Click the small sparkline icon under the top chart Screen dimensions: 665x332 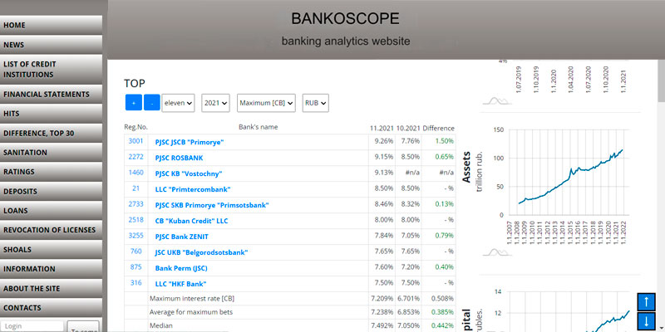click(498, 101)
